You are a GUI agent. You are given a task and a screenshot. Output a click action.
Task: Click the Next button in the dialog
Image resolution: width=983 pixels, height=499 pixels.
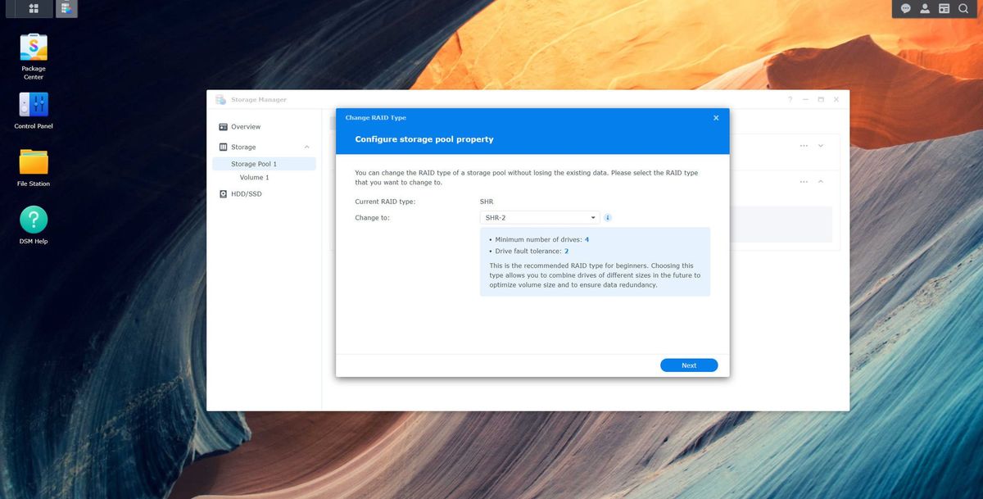coord(688,365)
